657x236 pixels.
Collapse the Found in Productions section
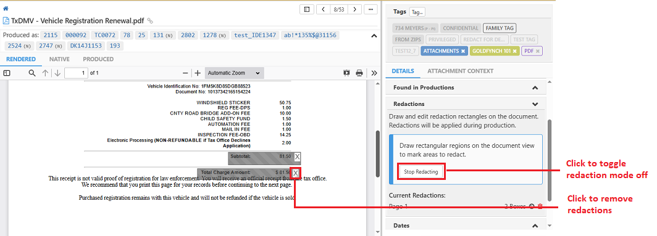pyautogui.click(x=535, y=88)
